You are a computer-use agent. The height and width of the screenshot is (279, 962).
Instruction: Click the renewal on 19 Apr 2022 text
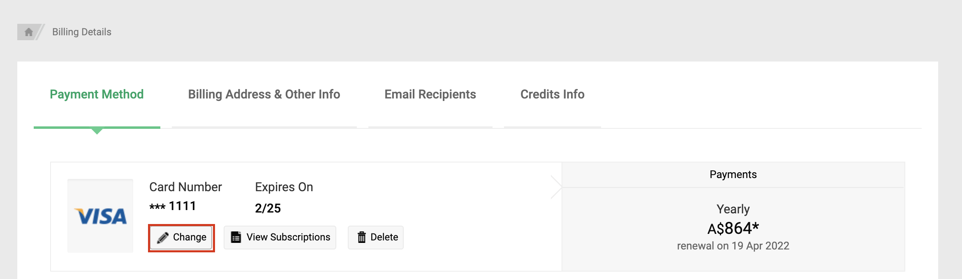[733, 246]
